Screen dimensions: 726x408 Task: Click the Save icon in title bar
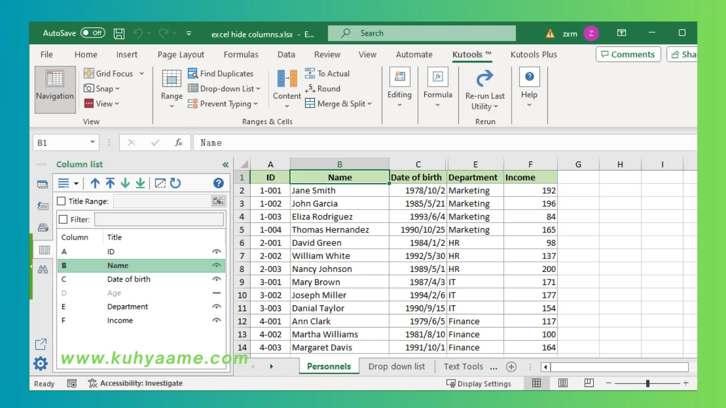(x=119, y=33)
